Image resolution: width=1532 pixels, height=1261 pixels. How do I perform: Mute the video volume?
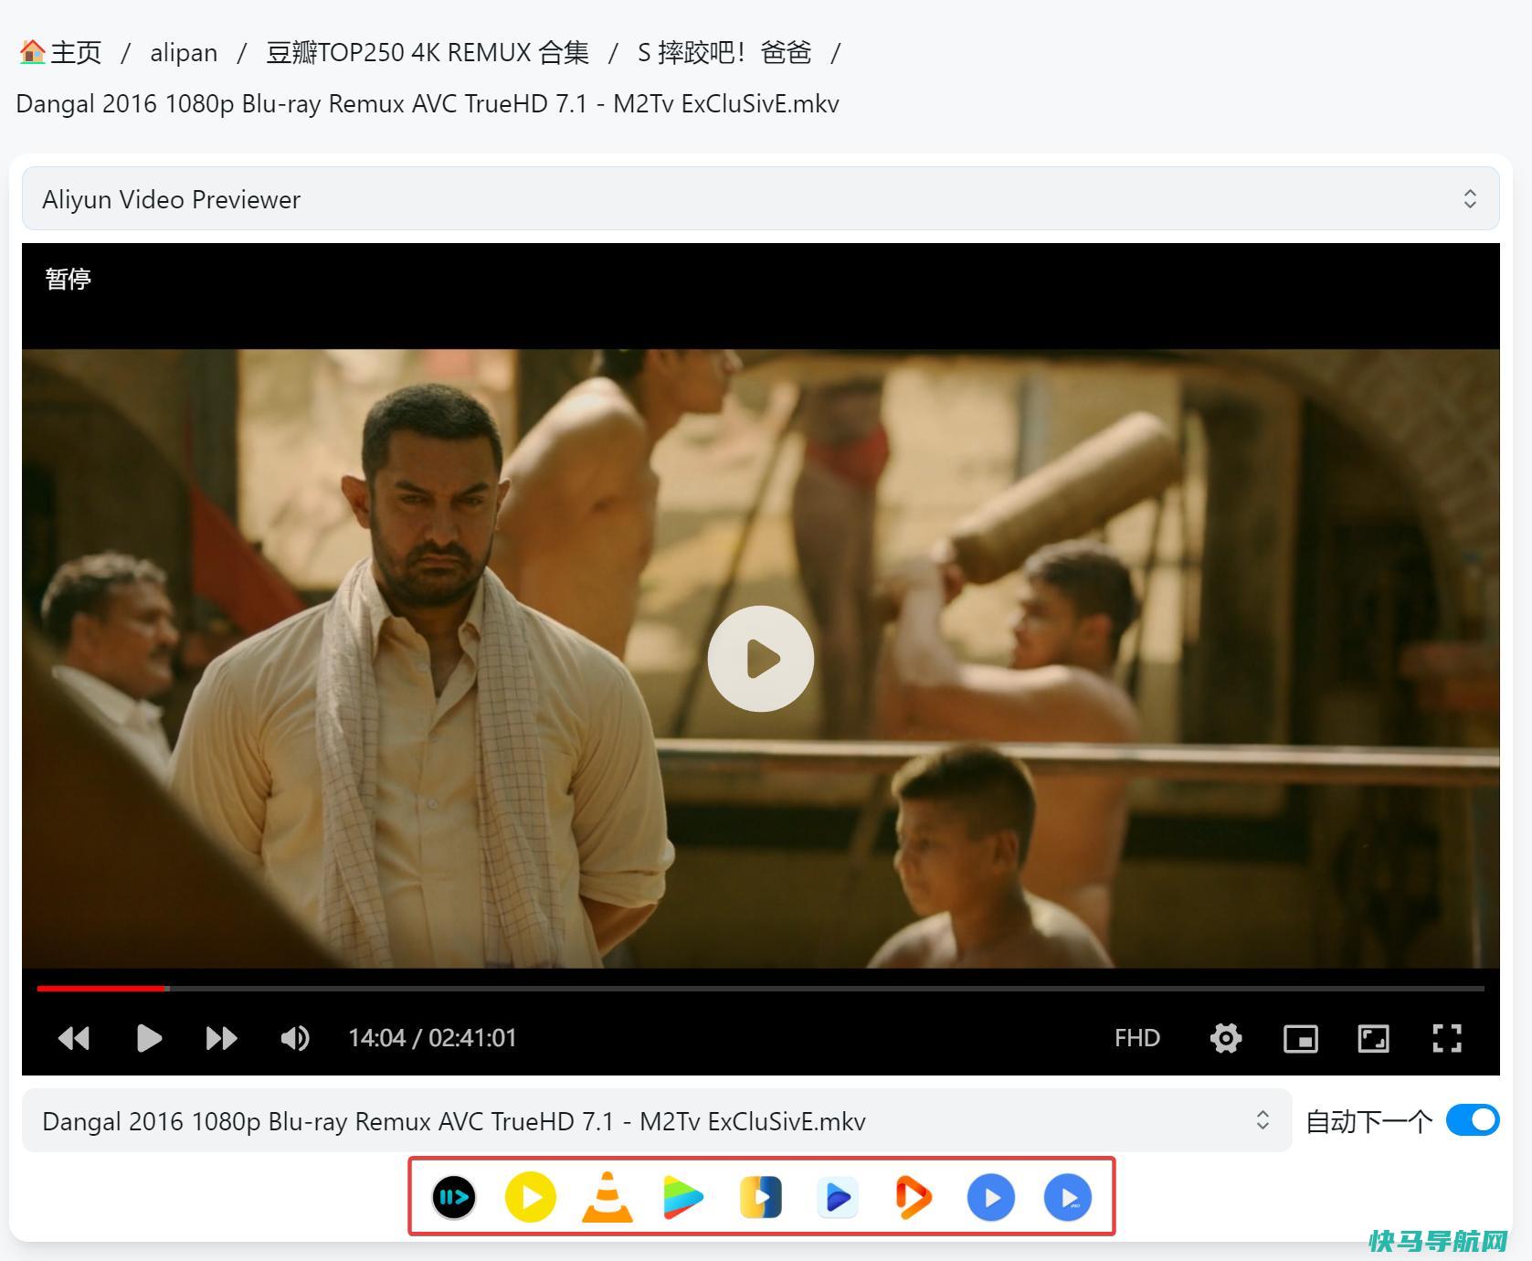tap(295, 1038)
